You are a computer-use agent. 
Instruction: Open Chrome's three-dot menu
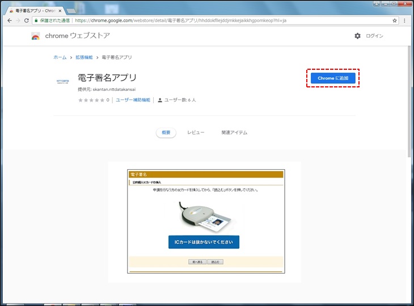404,20
